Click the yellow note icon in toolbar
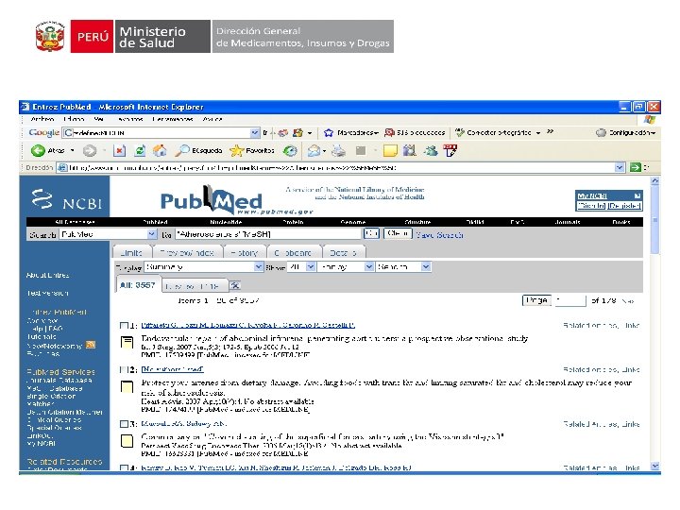This screenshot has height=510, width=680. pos(390,150)
